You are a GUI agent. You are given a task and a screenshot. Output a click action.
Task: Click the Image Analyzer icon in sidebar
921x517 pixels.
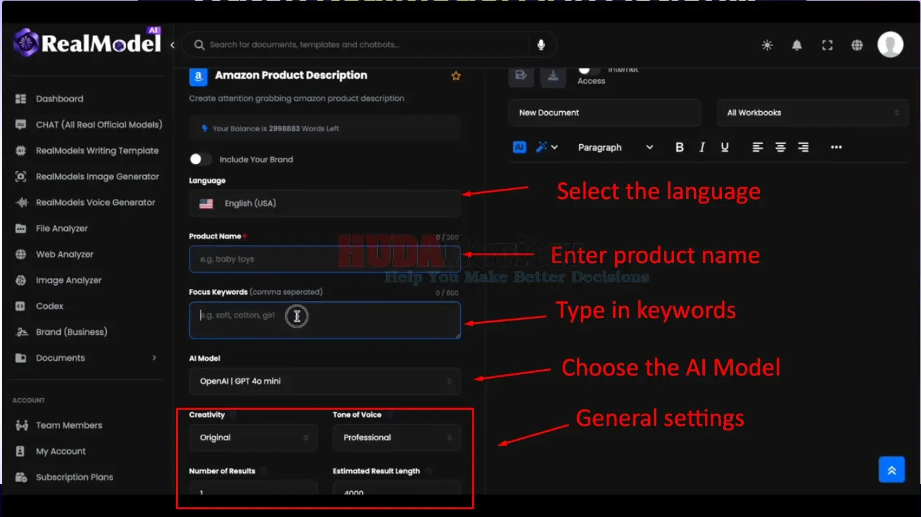[x=21, y=280]
